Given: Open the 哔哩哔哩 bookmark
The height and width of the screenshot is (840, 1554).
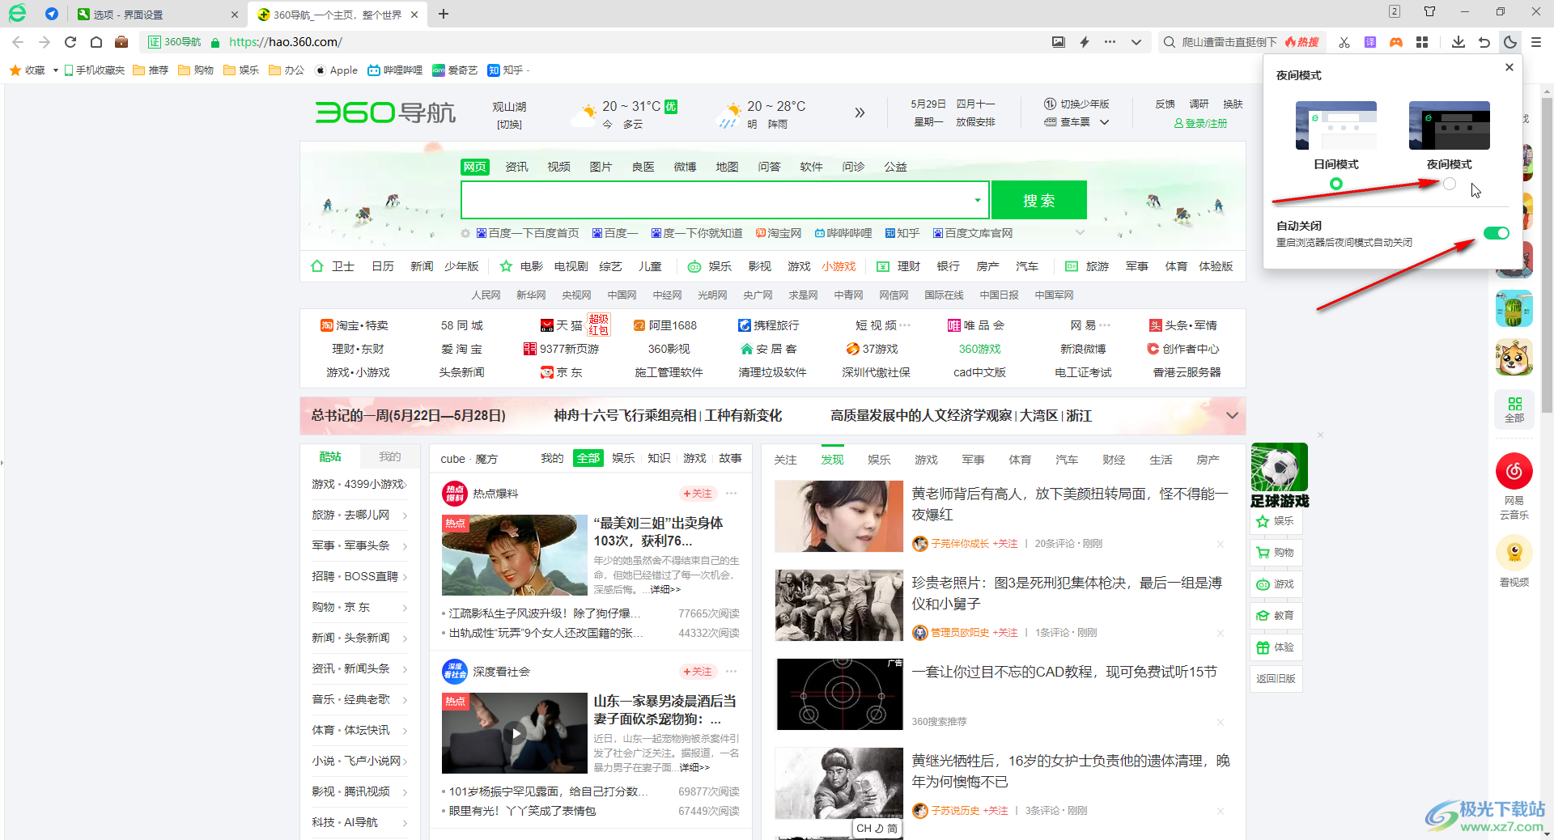Looking at the screenshot, I should click(395, 70).
